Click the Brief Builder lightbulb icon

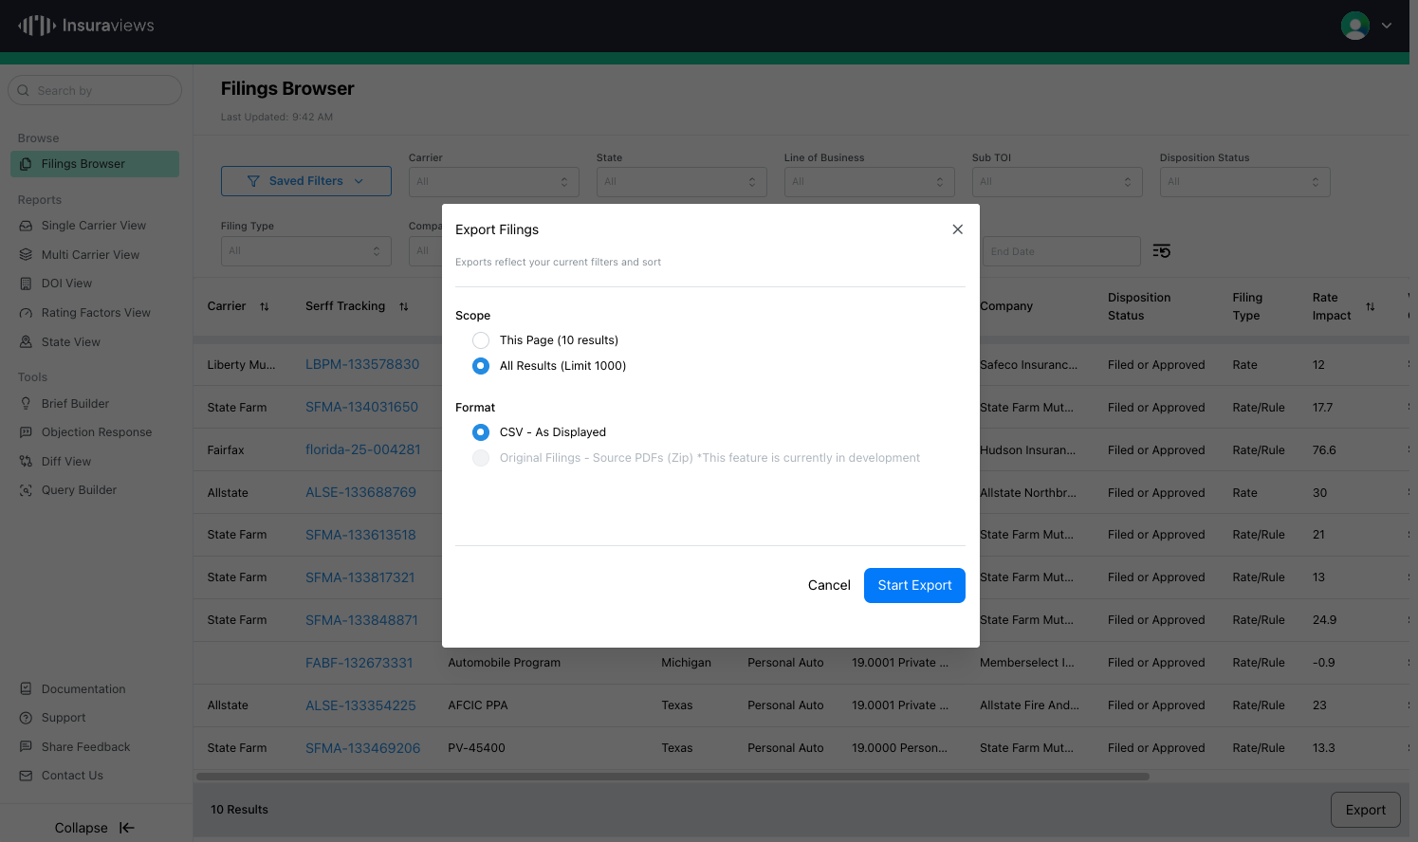coord(26,404)
